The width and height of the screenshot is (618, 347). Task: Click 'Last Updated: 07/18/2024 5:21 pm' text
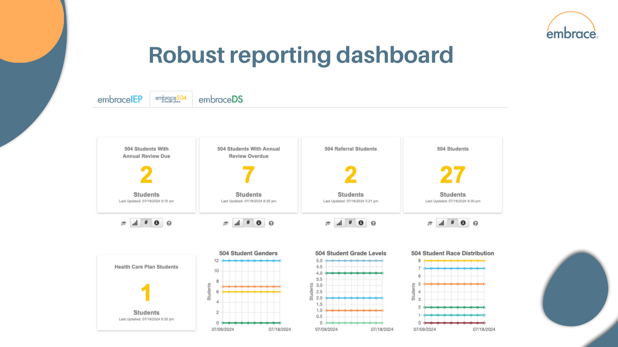(351, 201)
